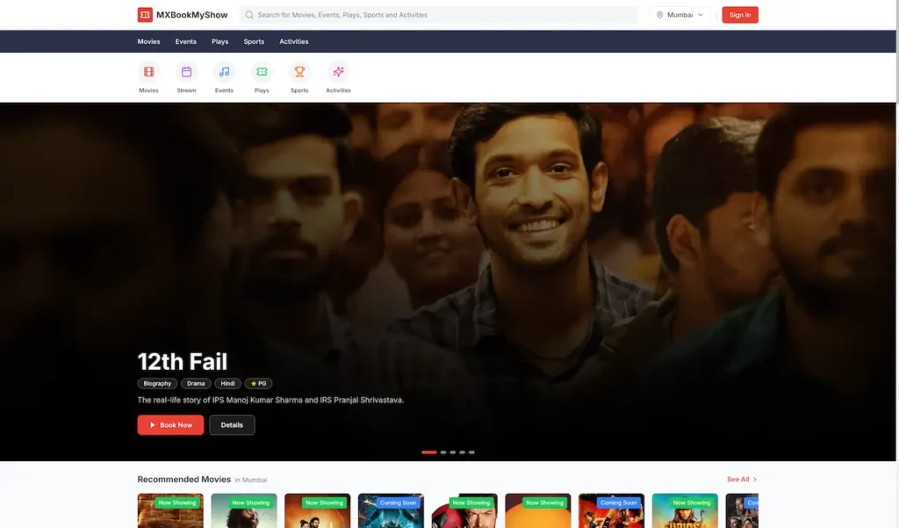Open the Movies category icon
The image size is (899, 528).
(148, 72)
